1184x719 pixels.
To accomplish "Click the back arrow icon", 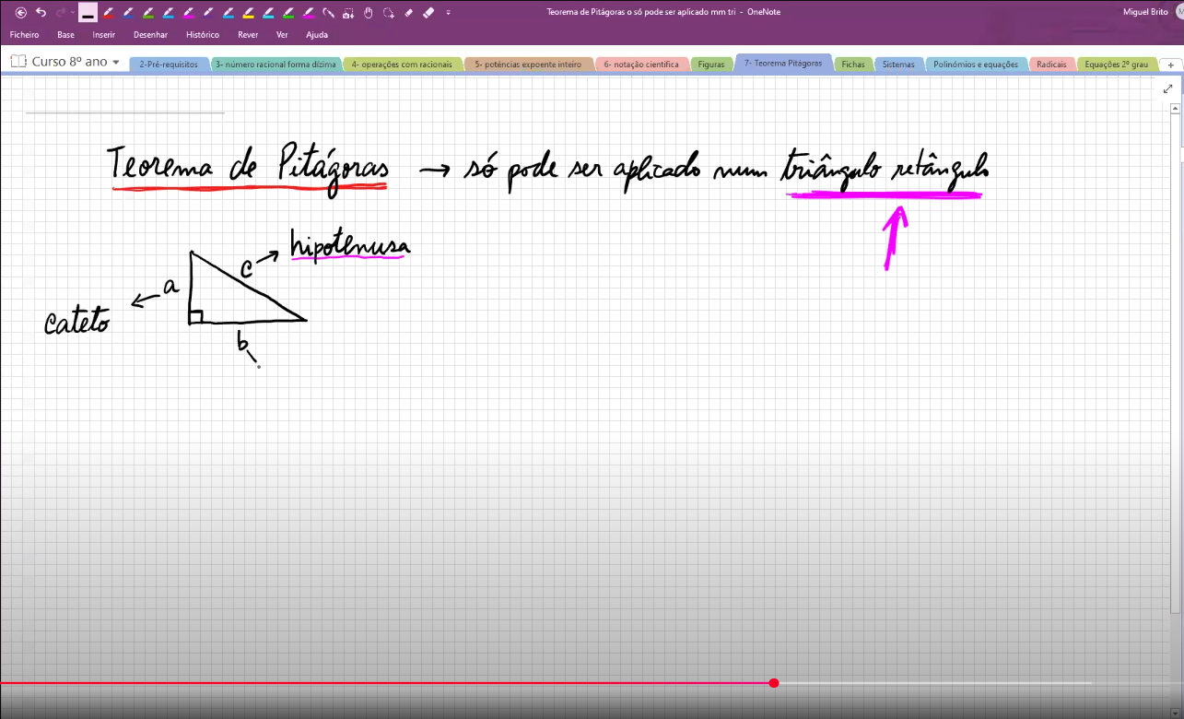I will pyautogui.click(x=21, y=13).
